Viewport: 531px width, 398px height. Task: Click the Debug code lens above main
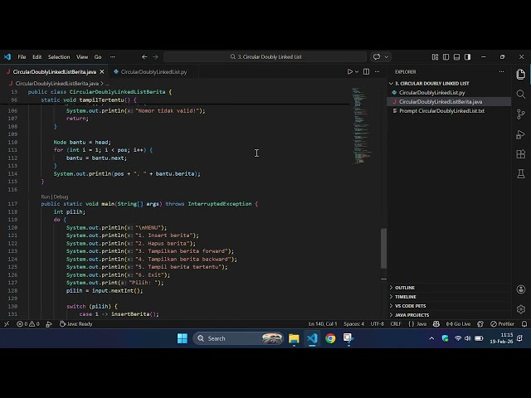(61, 197)
